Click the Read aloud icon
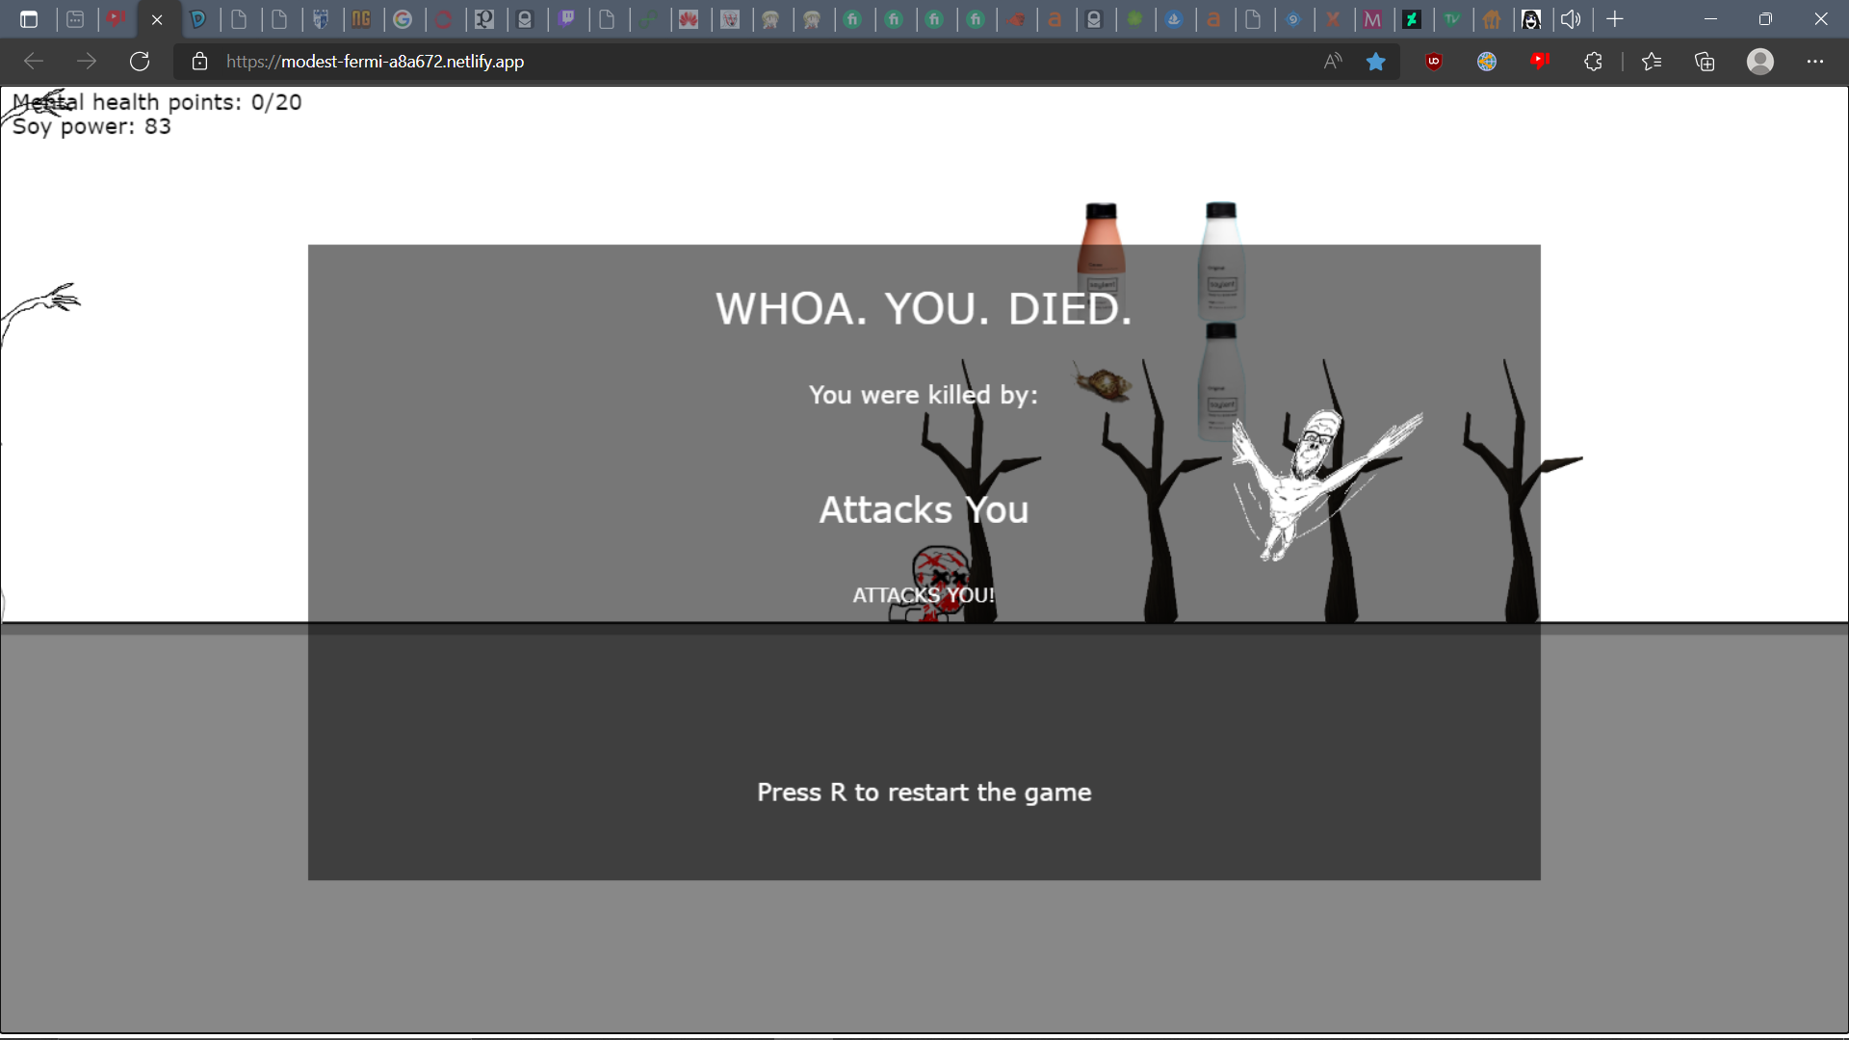The width and height of the screenshot is (1849, 1040). (1333, 62)
